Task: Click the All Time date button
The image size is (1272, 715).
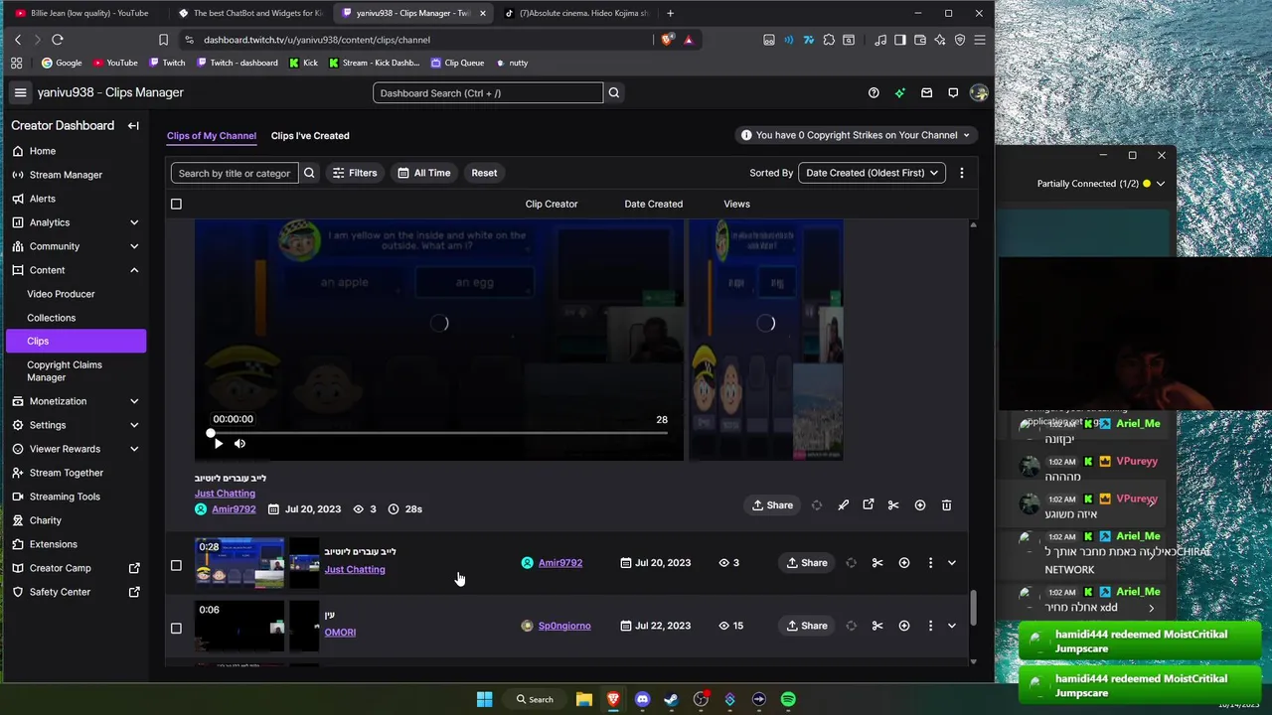Action: coord(424,173)
